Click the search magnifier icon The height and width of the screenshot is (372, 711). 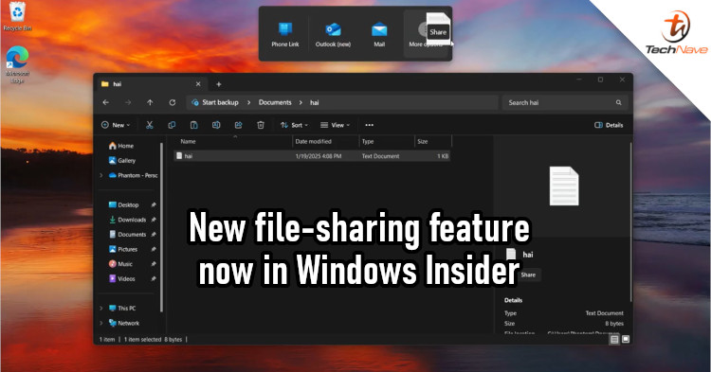click(x=618, y=103)
